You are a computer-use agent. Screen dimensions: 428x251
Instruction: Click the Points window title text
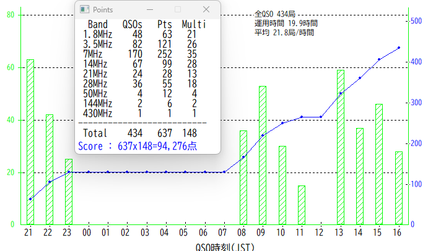pos(103,10)
